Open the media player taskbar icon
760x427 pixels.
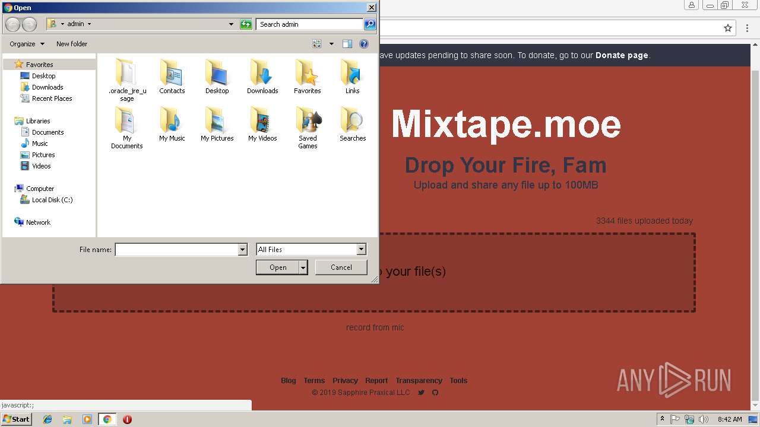[x=87, y=419]
